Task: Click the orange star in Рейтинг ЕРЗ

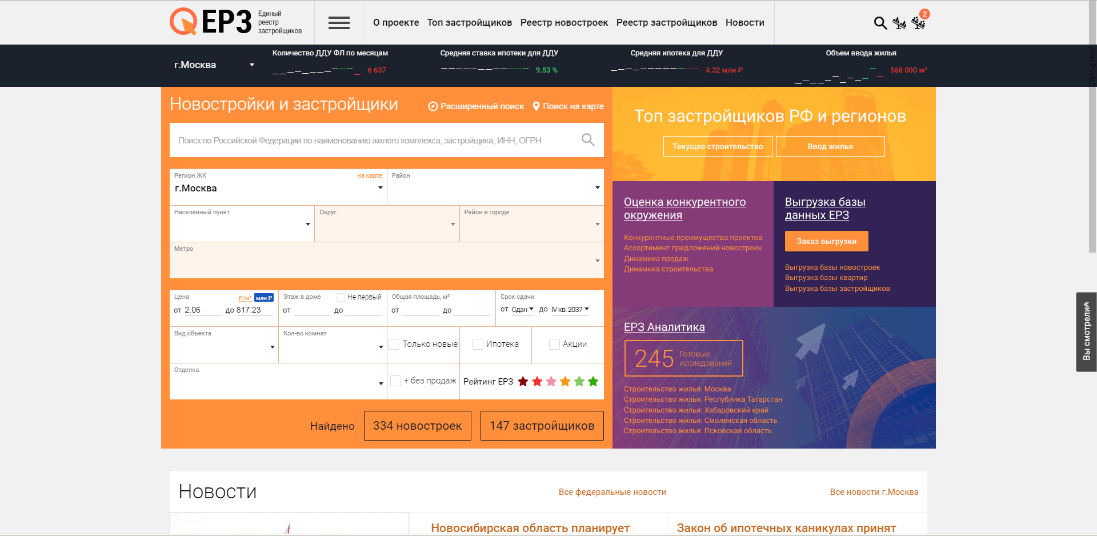Action: 565,382
